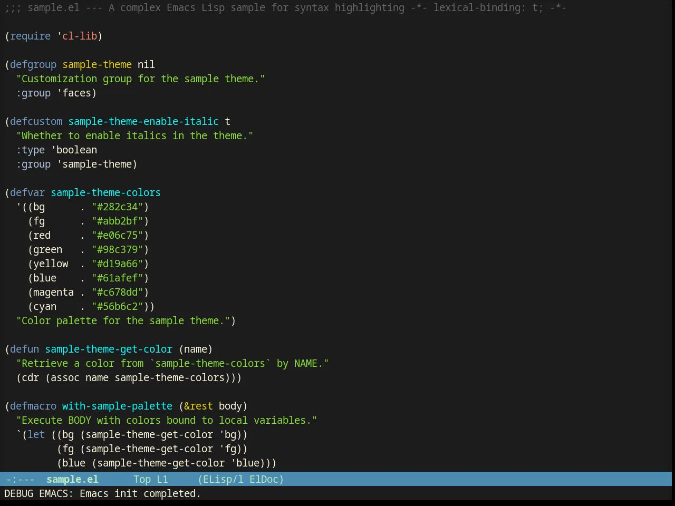This screenshot has width=675, height=506.
Task: Click the green key in the alist
Action: (x=47, y=249)
